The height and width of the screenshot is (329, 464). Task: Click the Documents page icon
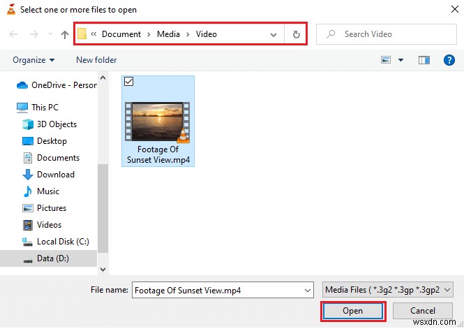point(28,158)
